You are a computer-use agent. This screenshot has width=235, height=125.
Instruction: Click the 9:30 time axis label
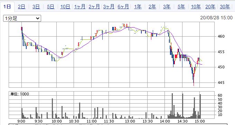pos(38,121)
